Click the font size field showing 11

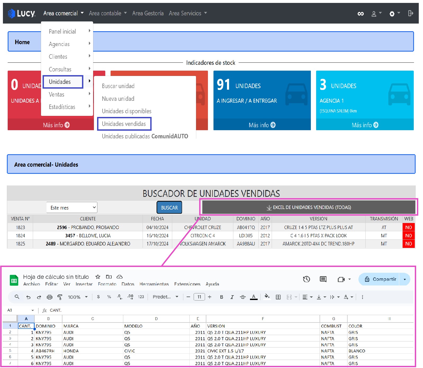199,297
